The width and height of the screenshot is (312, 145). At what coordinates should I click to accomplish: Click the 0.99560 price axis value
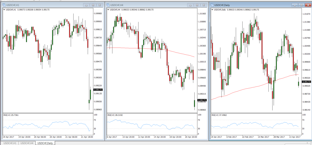[98, 54]
